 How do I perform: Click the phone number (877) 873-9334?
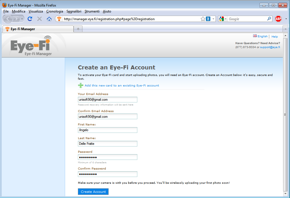(x=245, y=47)
